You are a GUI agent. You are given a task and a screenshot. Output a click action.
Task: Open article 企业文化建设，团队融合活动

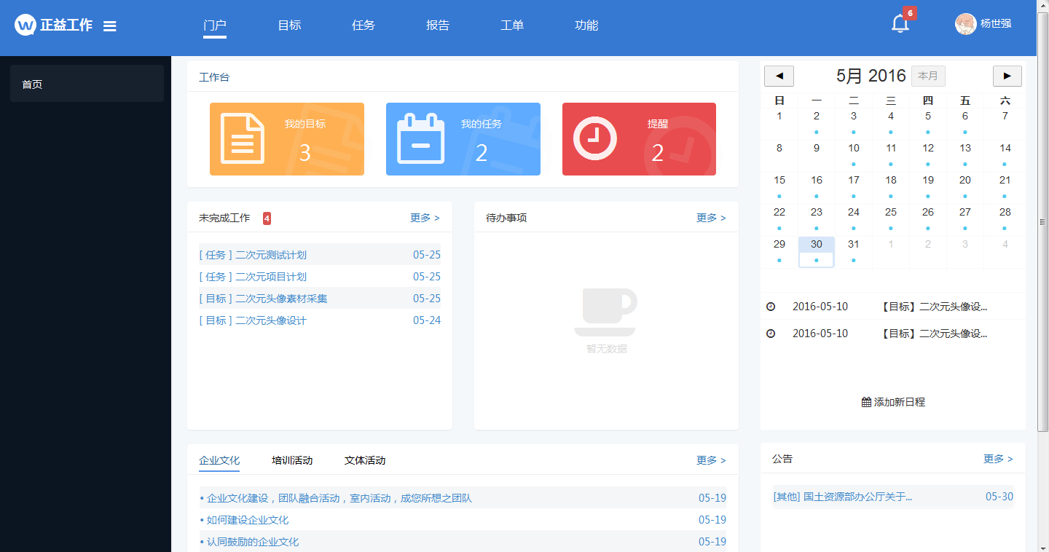coord(339,498)
